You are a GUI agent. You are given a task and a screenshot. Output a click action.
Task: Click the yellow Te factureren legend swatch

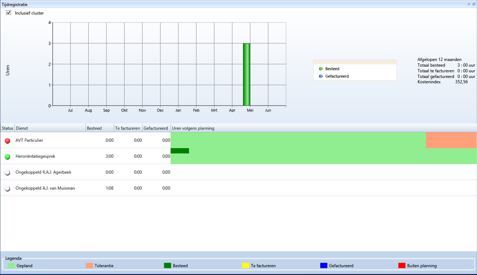[245, 265]
